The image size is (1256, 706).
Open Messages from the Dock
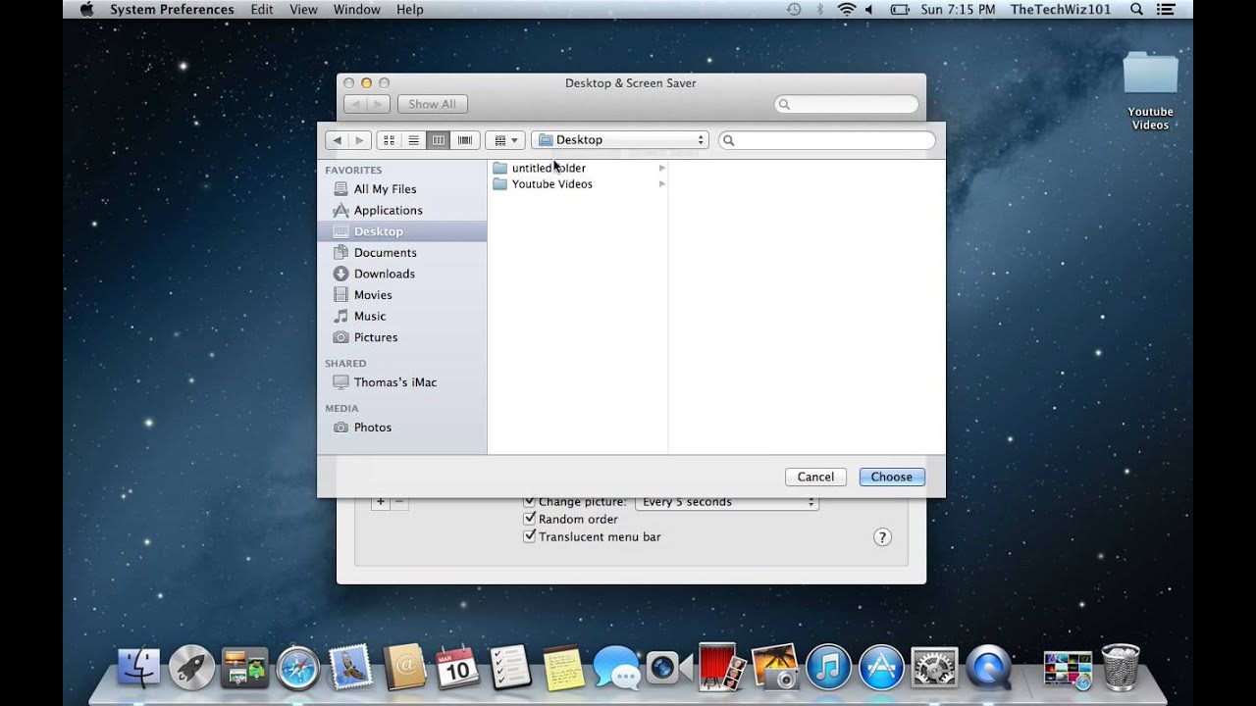(x=616, y=668)
